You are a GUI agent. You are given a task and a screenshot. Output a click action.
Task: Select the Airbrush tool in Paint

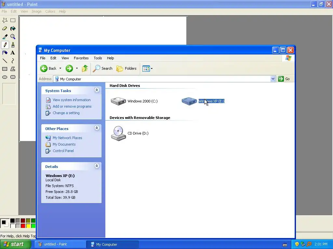point(5,53)
